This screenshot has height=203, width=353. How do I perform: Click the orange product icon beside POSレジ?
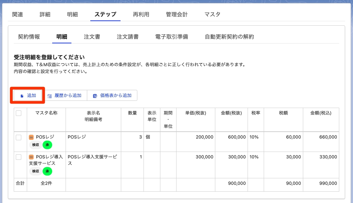coord(31,137)
